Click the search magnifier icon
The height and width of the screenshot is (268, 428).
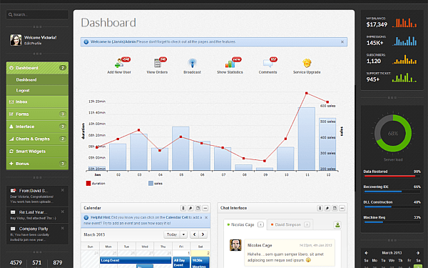[11, 14]
